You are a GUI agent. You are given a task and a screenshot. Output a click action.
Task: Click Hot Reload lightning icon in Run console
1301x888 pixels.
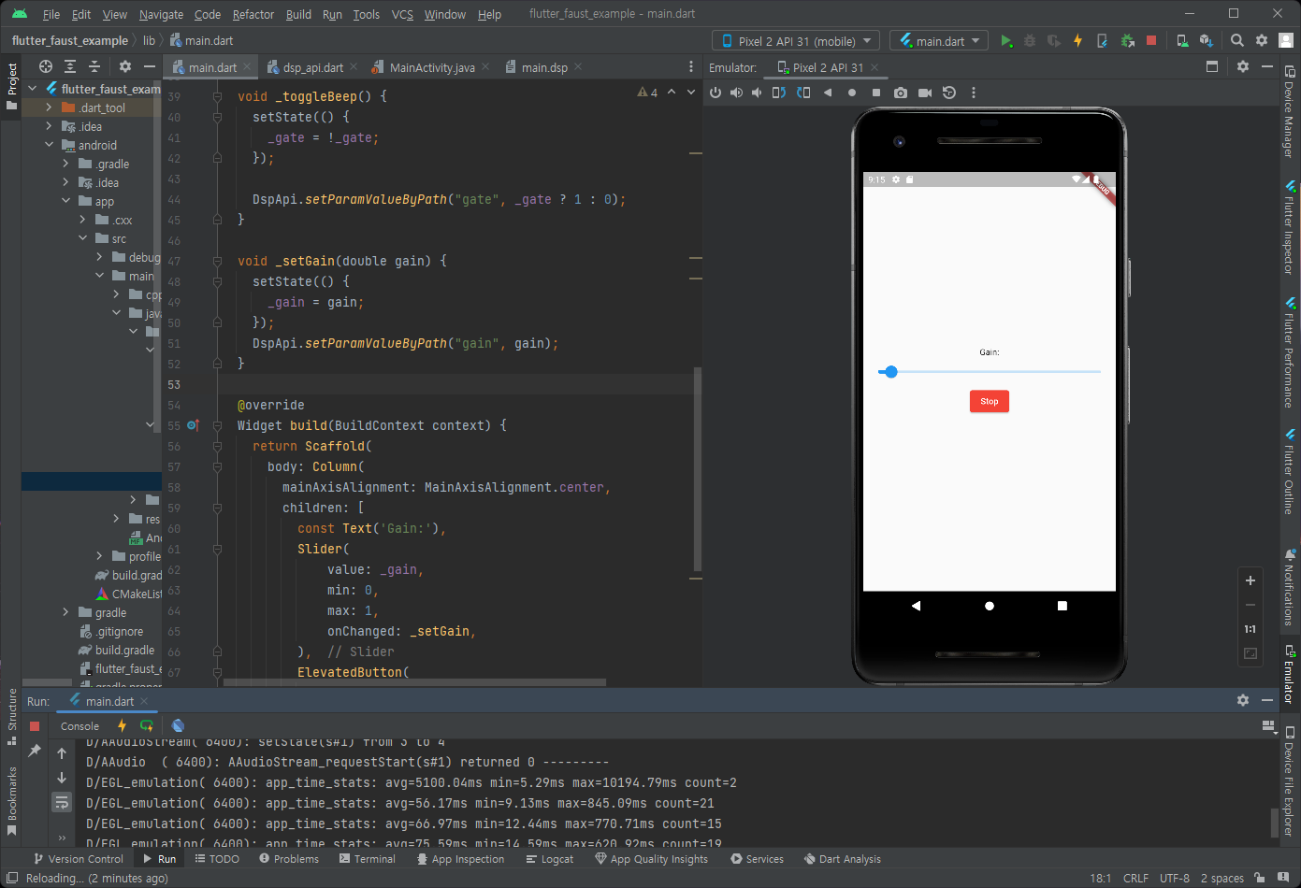122,725
